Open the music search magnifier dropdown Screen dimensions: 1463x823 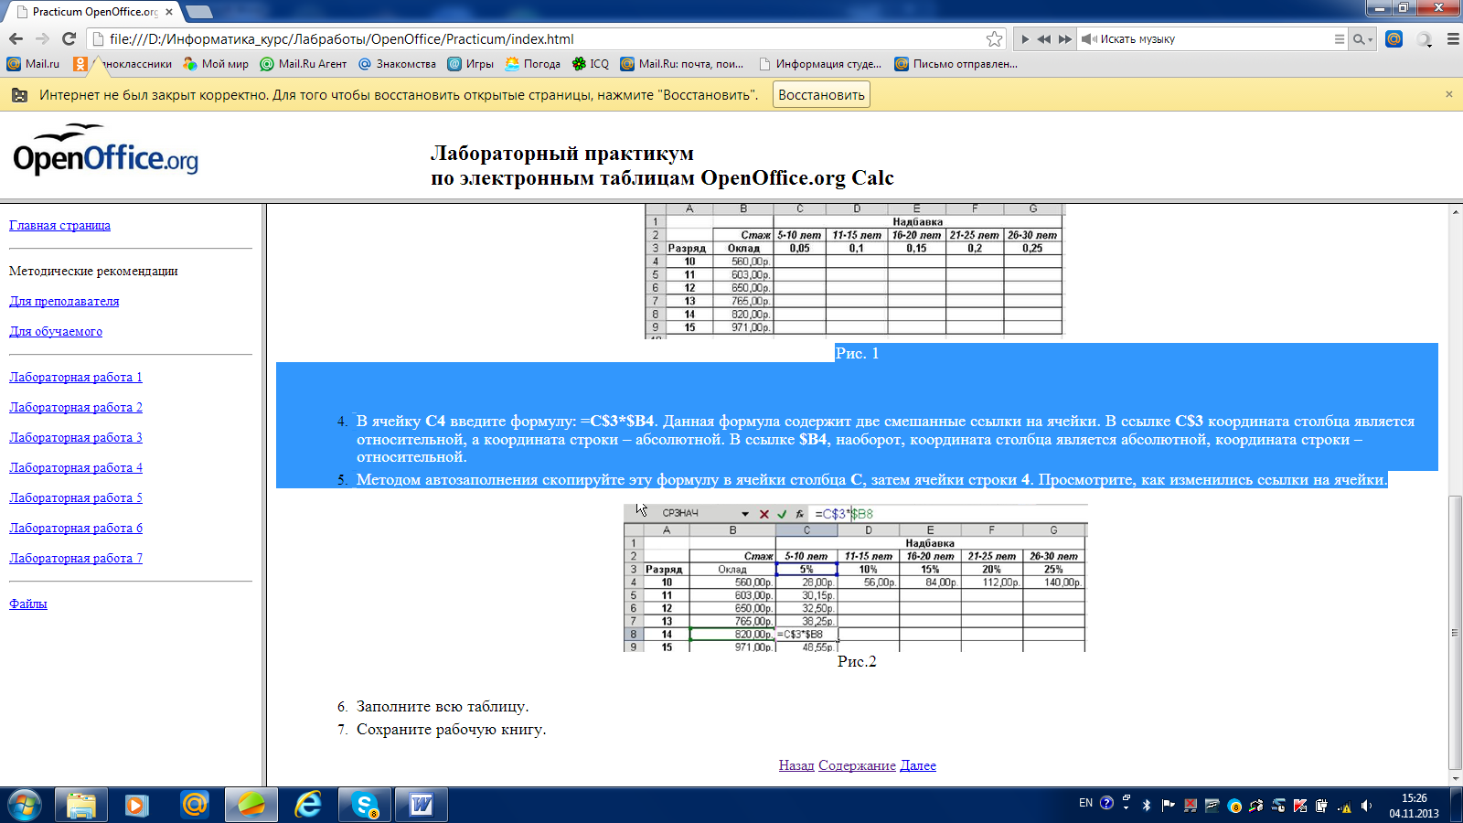coord(1363,39)
